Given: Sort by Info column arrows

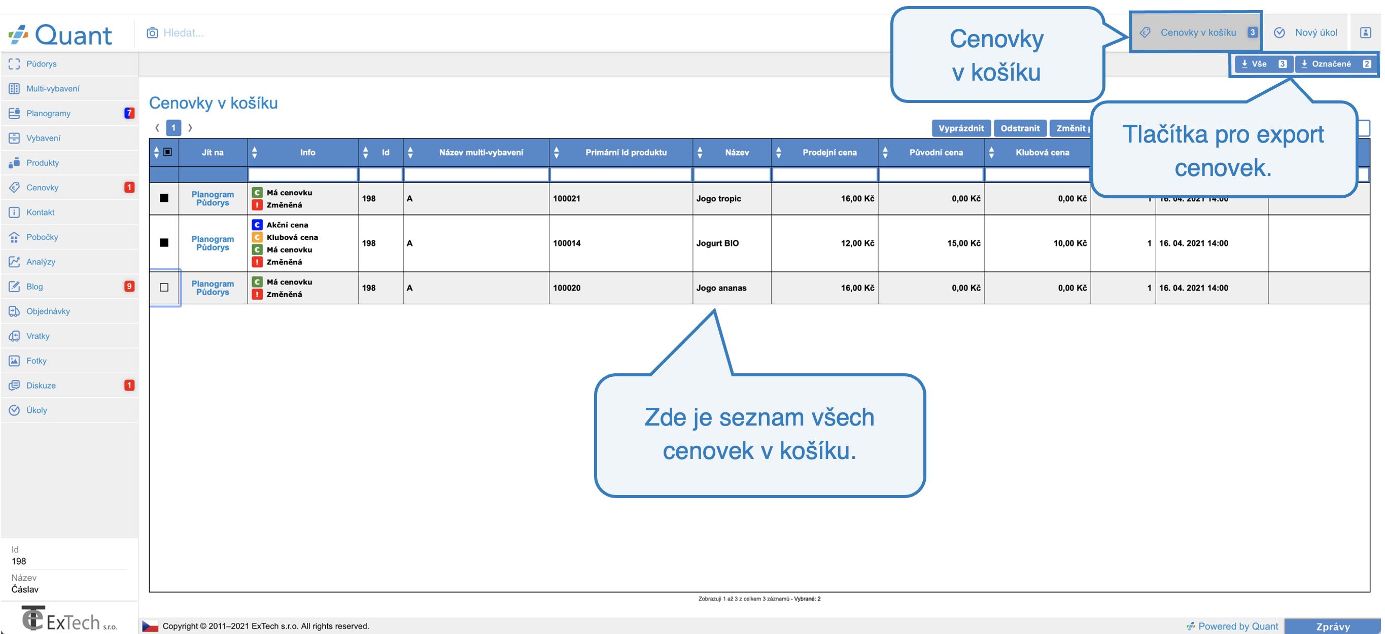Looking at the screenshot, I should point(255,152).
